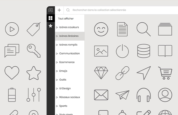Click Tout afficher link

click(66, 19)
